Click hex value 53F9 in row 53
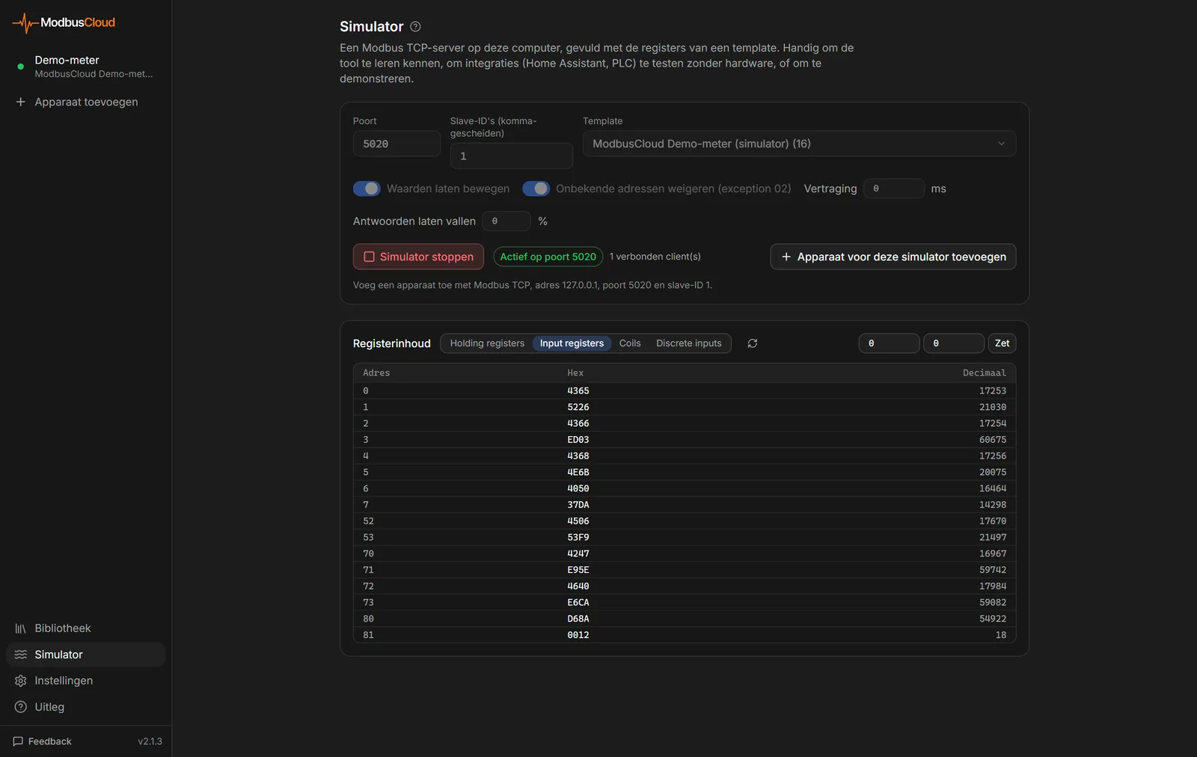The image size is (1197, 757). [x=578, y=537]
